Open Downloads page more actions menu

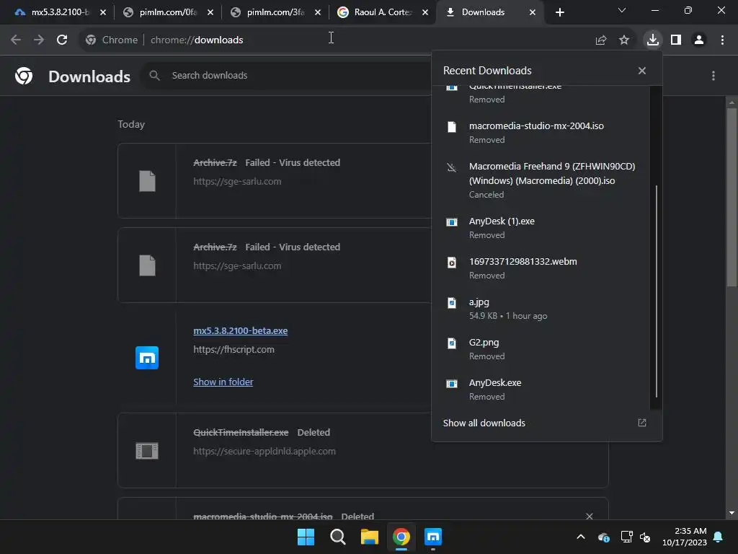point(713,76)
